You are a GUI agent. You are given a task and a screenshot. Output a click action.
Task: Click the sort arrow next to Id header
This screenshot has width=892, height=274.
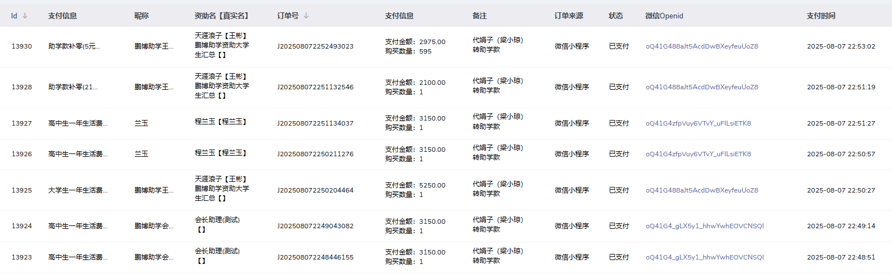[25, 16]
